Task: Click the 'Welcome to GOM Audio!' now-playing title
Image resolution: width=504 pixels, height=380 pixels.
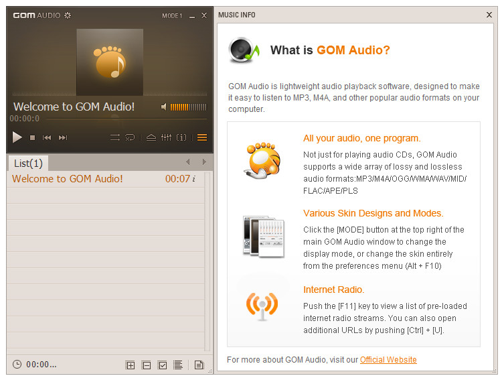Action: 74,107
